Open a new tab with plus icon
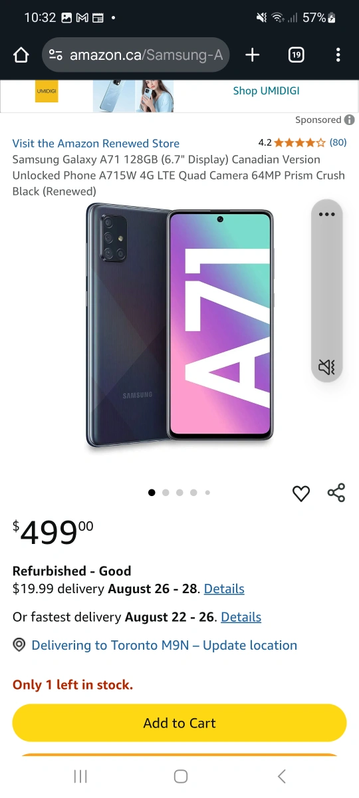 252,55
